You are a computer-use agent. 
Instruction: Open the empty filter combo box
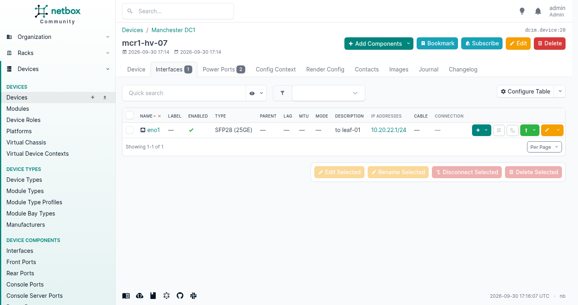328,93
